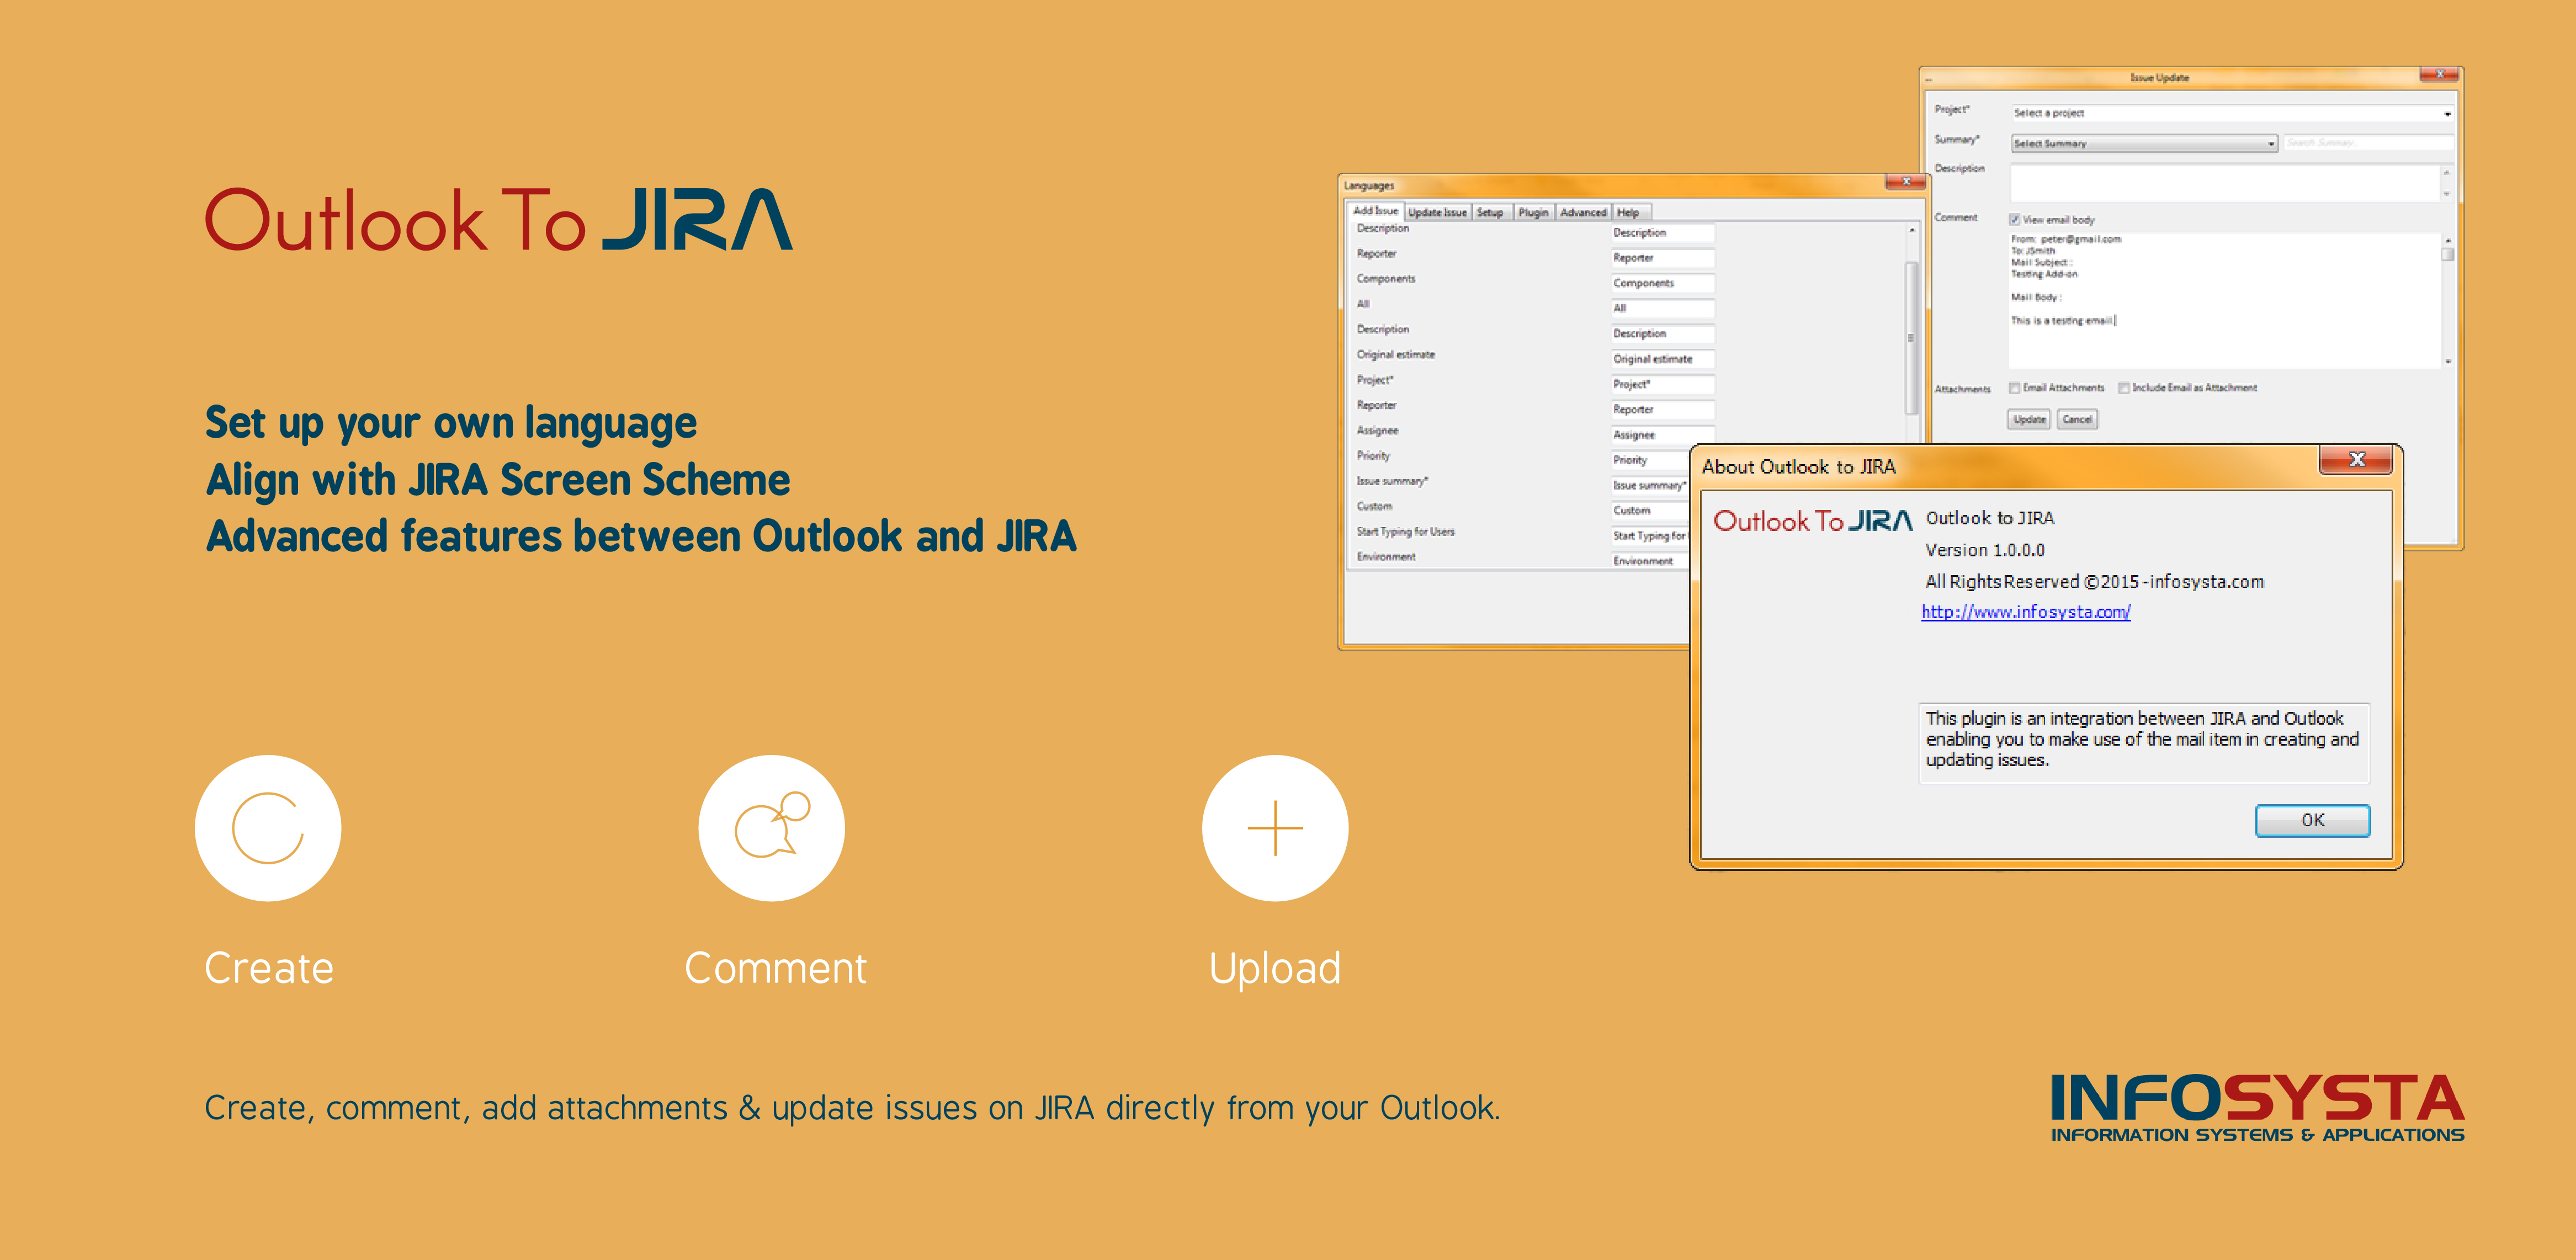Click the Attachments label in Issue Update
Viewport: 2576px width, 1260px height.
[1962, 389]
